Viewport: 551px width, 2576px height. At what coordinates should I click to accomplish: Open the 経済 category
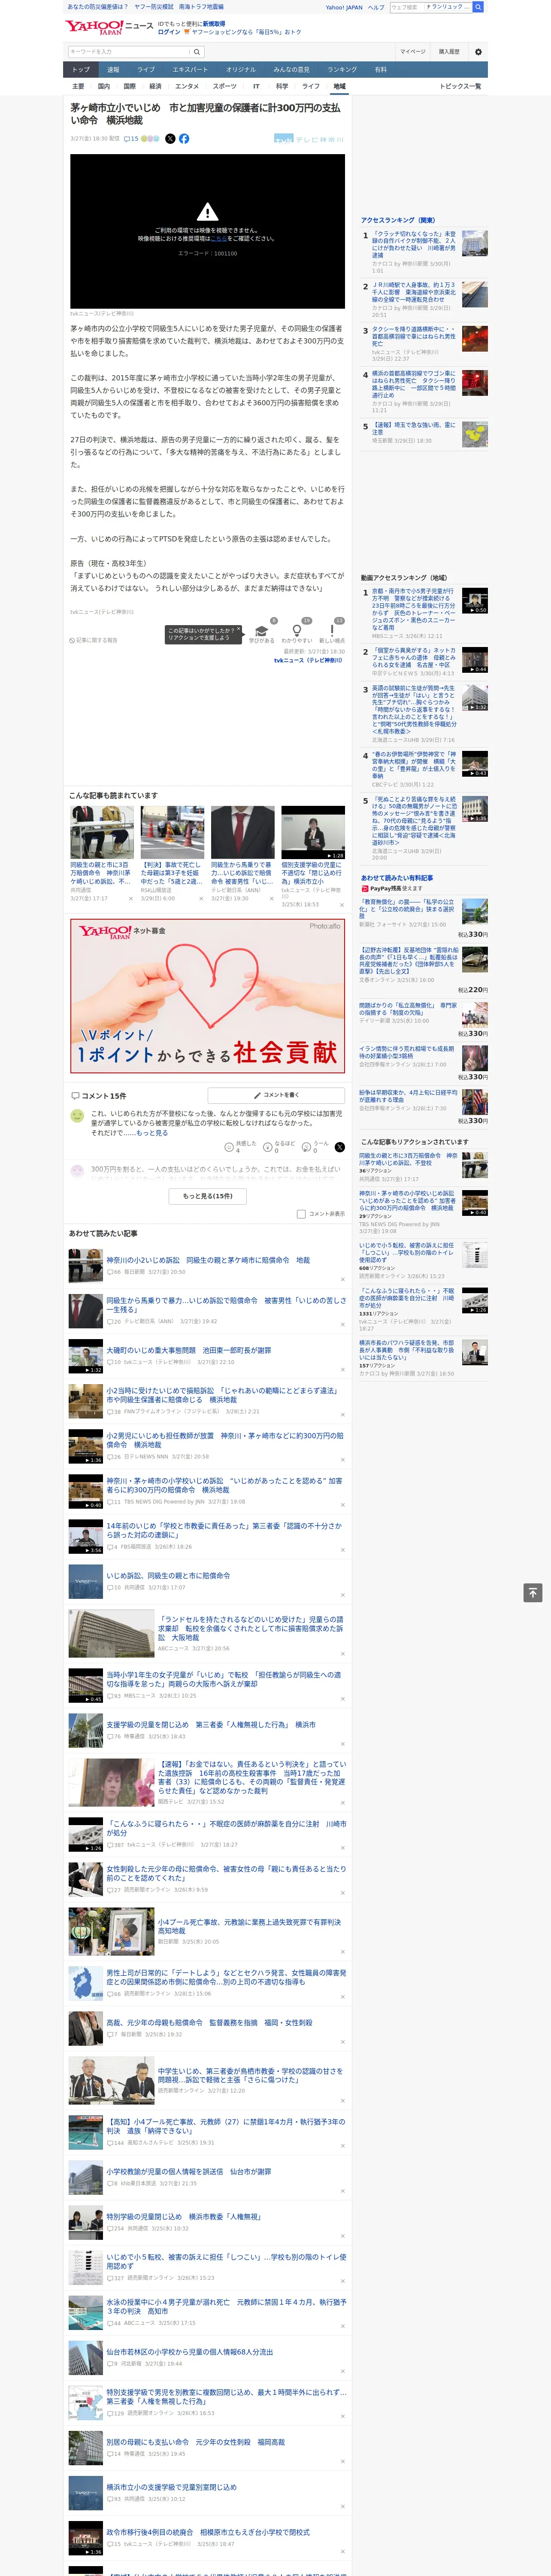point(155,86)
